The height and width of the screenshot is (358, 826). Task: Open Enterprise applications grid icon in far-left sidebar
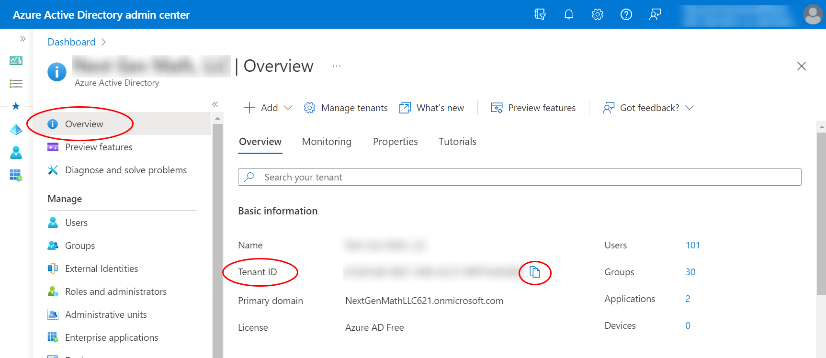tap(16, 175)
